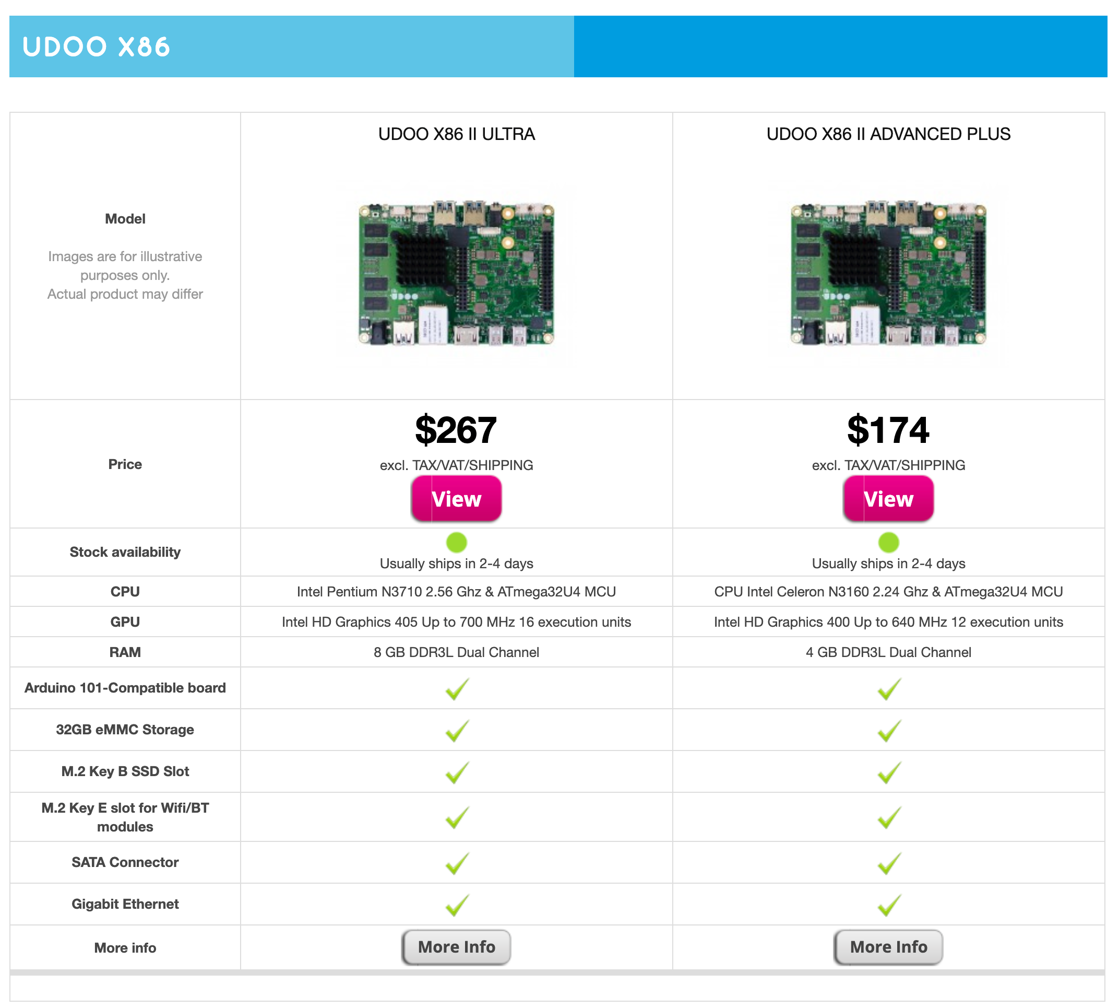1119x1008 pixels.
Task: Toggle the Arduino compatibility check for ADVANCED PLUS
Action: click(x=888, y=688)
